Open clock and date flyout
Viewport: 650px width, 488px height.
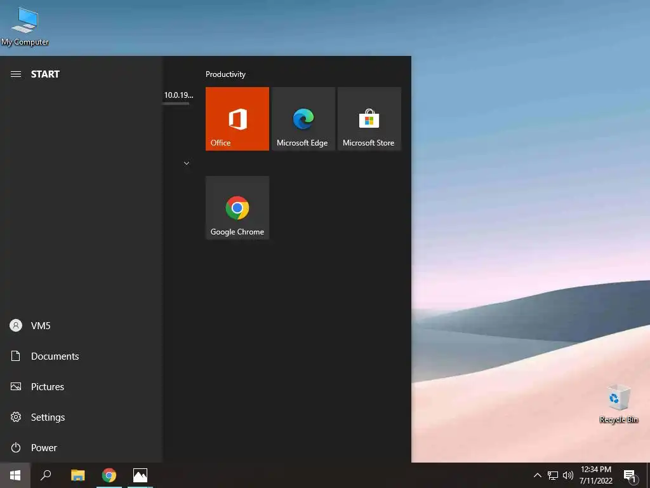tap(595, 475)
